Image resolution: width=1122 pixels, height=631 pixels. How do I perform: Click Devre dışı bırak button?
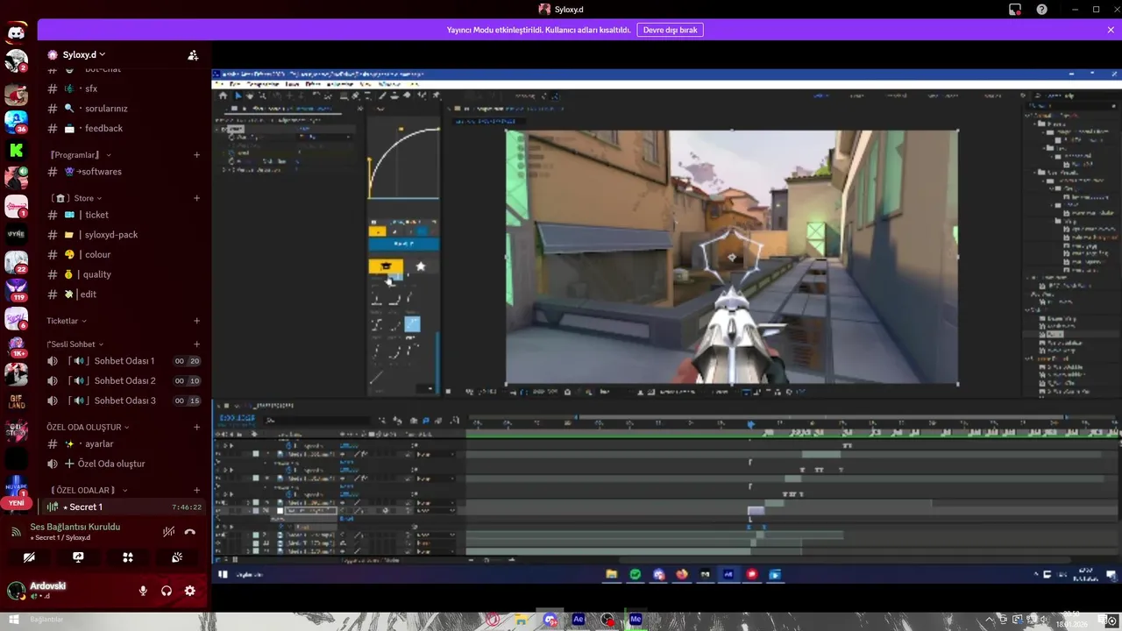[x=670, y=30]
